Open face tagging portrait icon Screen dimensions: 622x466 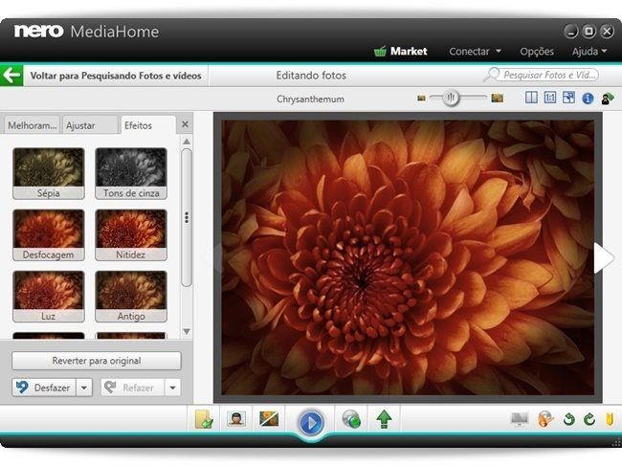pyautogui.click(x=236, y=419)
